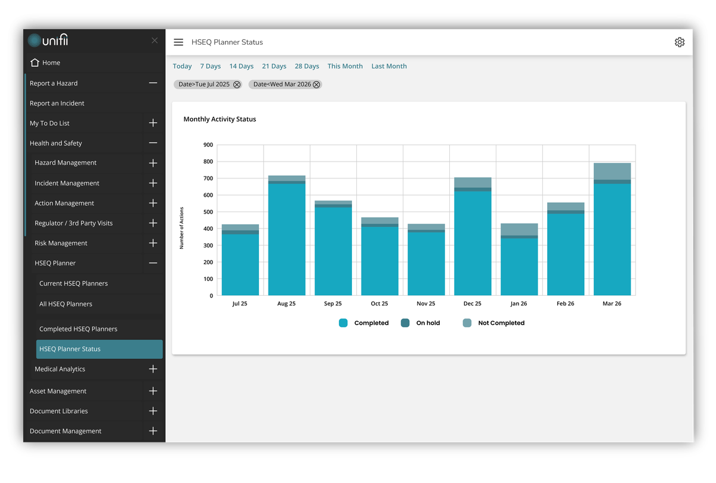Toggle the On hold legend series

point(421,323)
